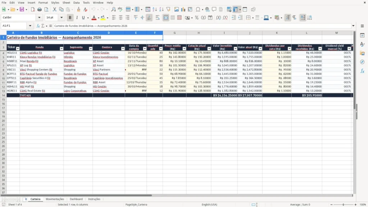Click the Sum sigma button
Image resolution: width=368 pixels, height=207 pixels.
pyautogui.click(x=43, y=26)
